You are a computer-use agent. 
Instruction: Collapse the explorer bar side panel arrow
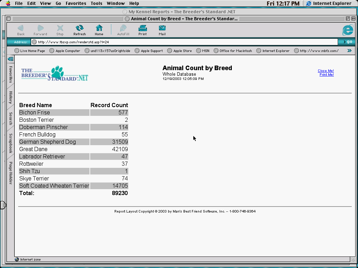point(10,59)
